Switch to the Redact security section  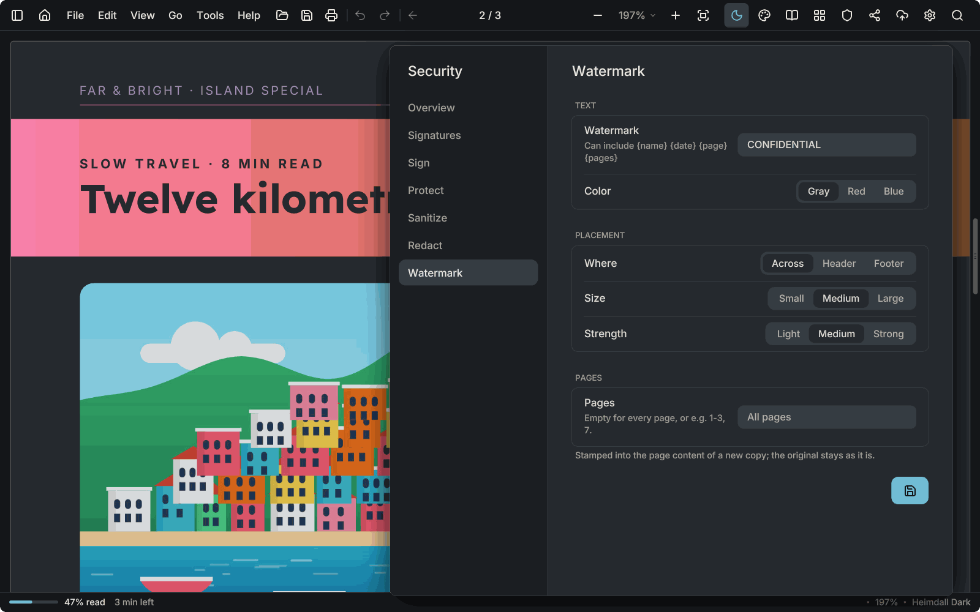click(x=468, y=245)
